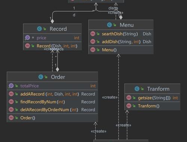Click the class icon beside Tranform
Viewport: 187px width, 142px height.
point(137,89)
